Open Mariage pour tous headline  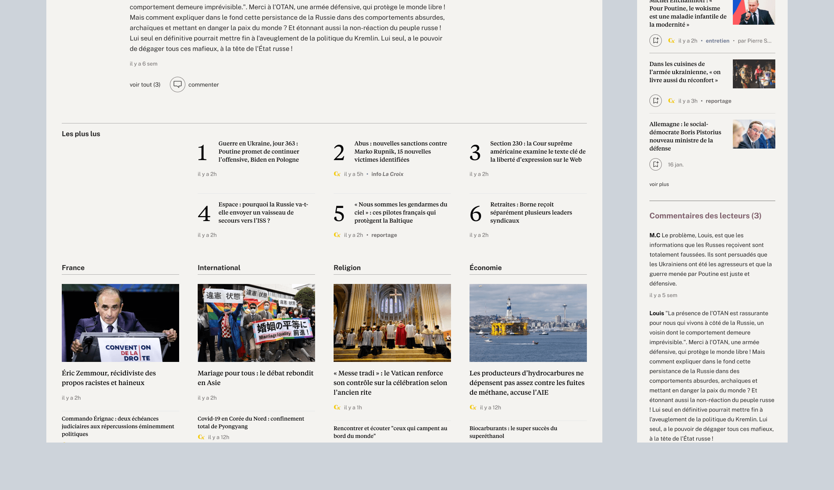(x=256, y=378)
